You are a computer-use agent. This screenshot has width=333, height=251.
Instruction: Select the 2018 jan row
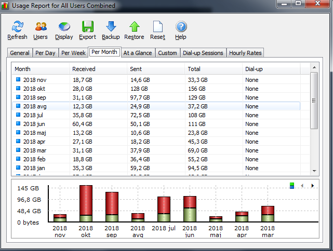click(x=156, y=168)
